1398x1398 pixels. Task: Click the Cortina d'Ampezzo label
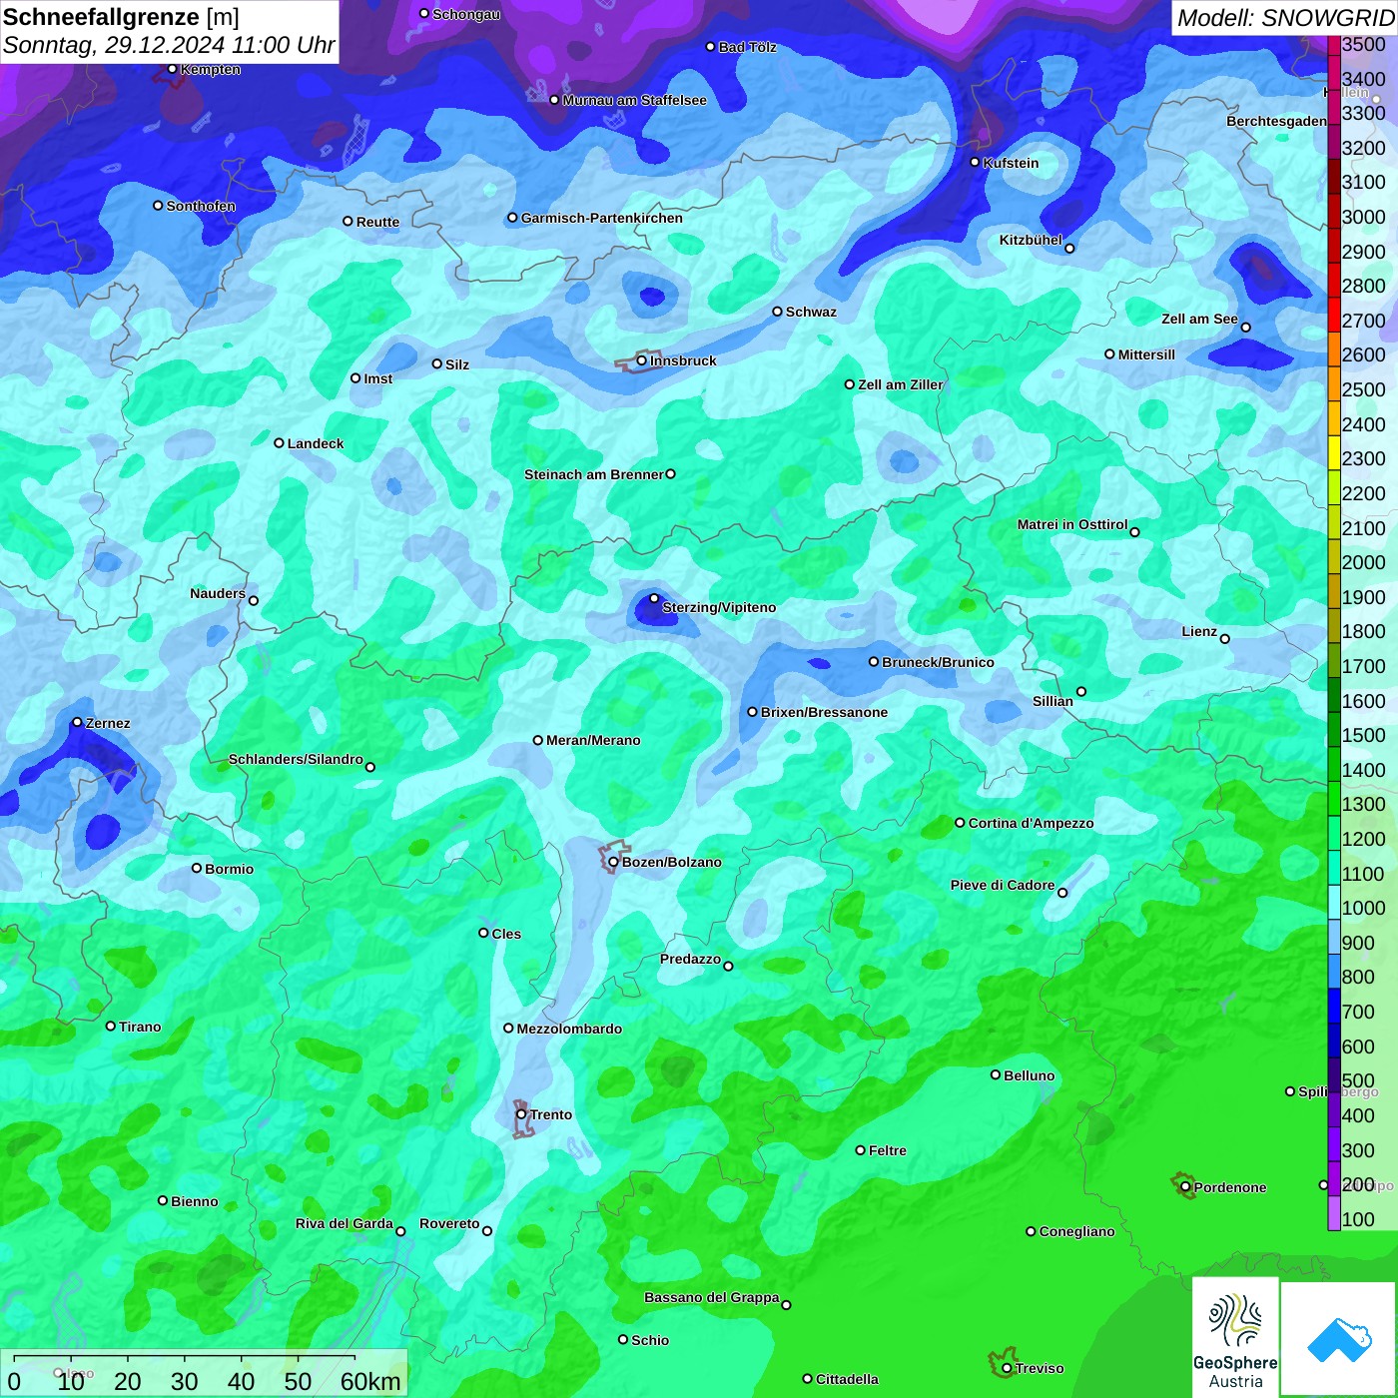point(1031,823)
